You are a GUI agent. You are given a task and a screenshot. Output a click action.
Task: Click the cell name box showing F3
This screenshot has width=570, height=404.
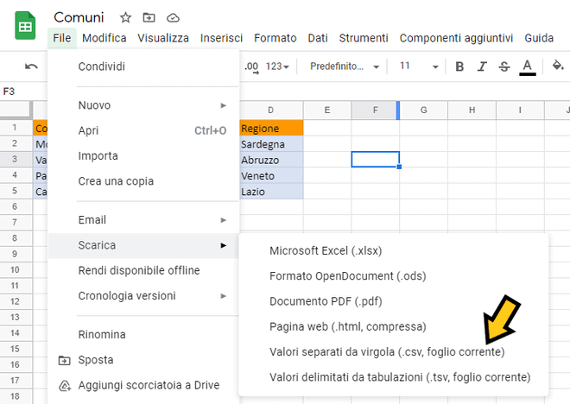pos(17,92)
